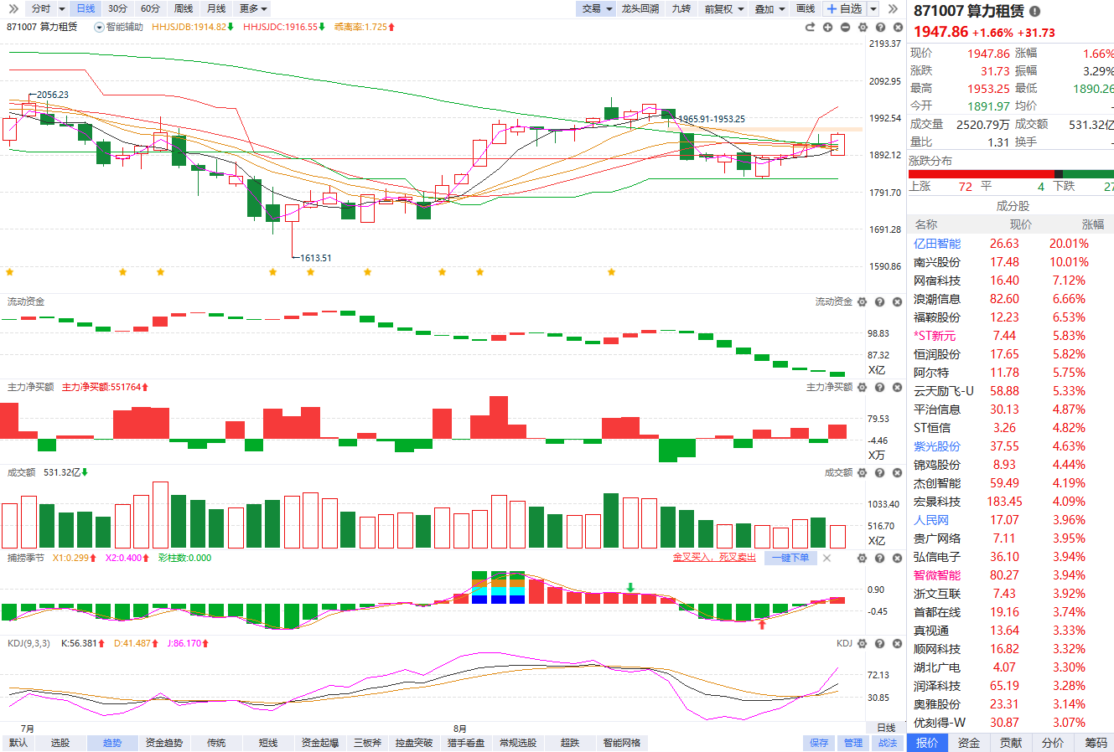The height and width of the screenshot is (752, 1114).
Task: Select the 资金 tab in bottom right
Action: (x=969, y=743)
